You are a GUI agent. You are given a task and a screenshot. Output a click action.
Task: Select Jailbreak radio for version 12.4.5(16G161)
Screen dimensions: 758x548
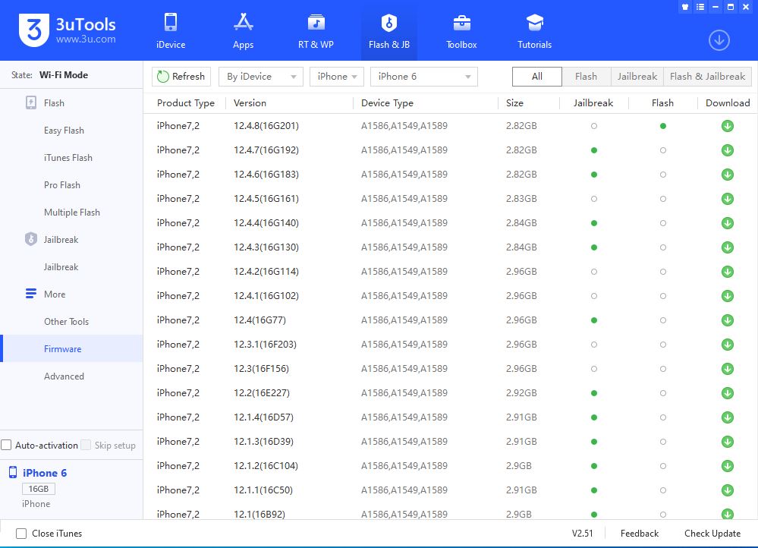click(593, 199)
